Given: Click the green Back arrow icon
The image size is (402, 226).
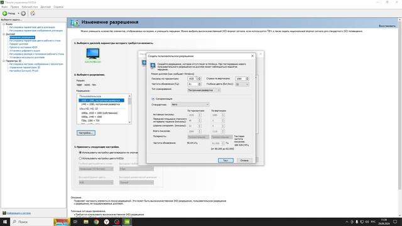Looking at the screenshot, I should pyautogui.click(x=4, y=13).
